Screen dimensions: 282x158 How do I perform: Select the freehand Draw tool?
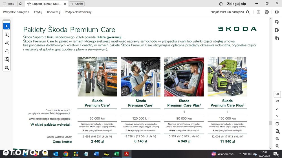click(x=7, y=51)
